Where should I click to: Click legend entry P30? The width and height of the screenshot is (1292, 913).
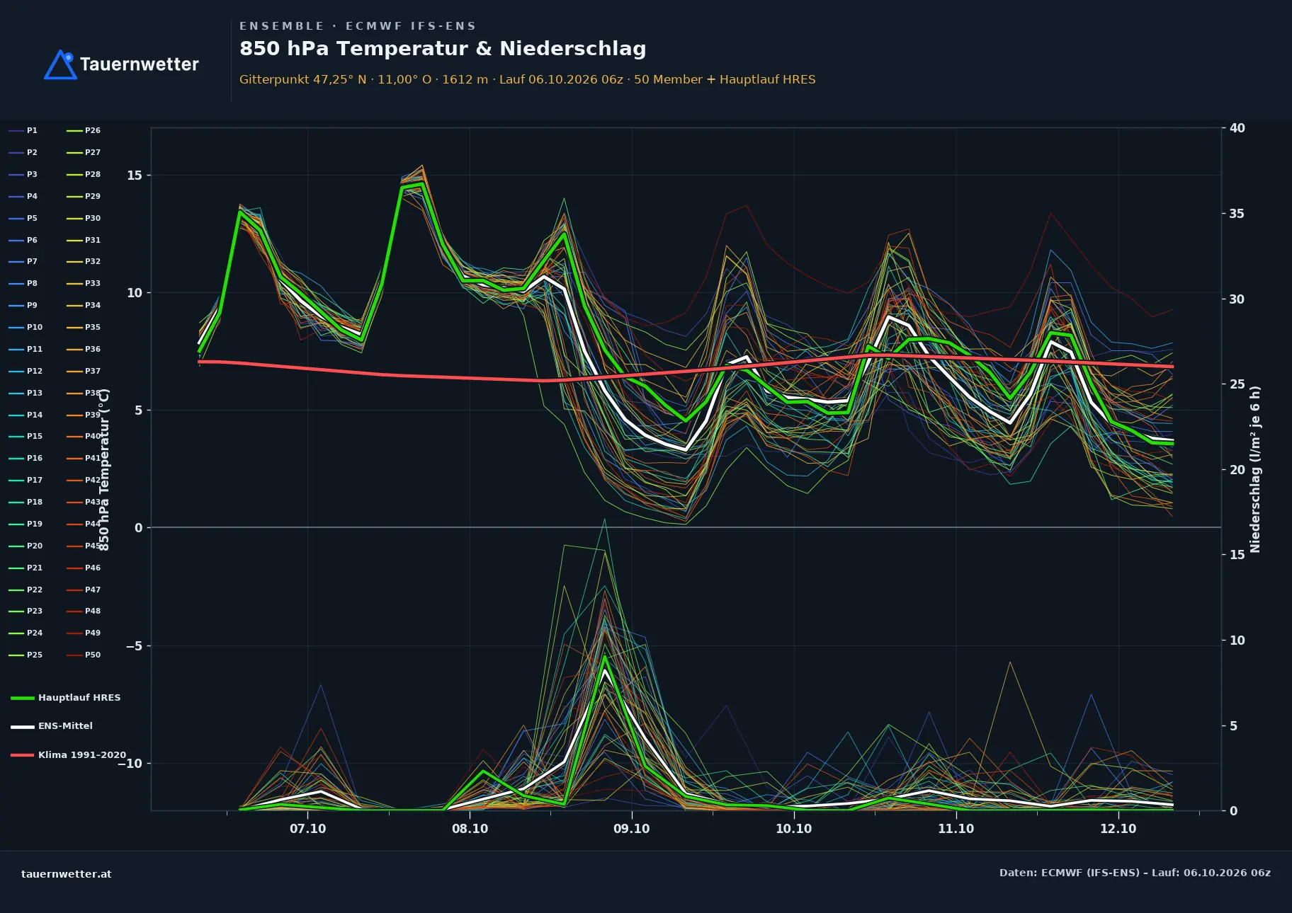tap(84, 219)
